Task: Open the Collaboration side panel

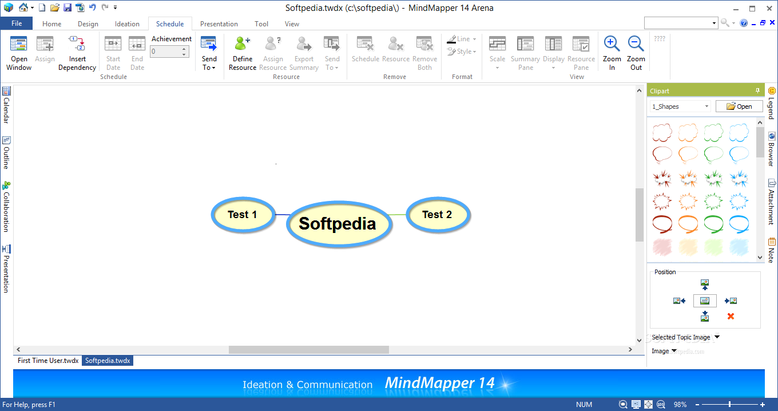Action: (x=6, y=207)
